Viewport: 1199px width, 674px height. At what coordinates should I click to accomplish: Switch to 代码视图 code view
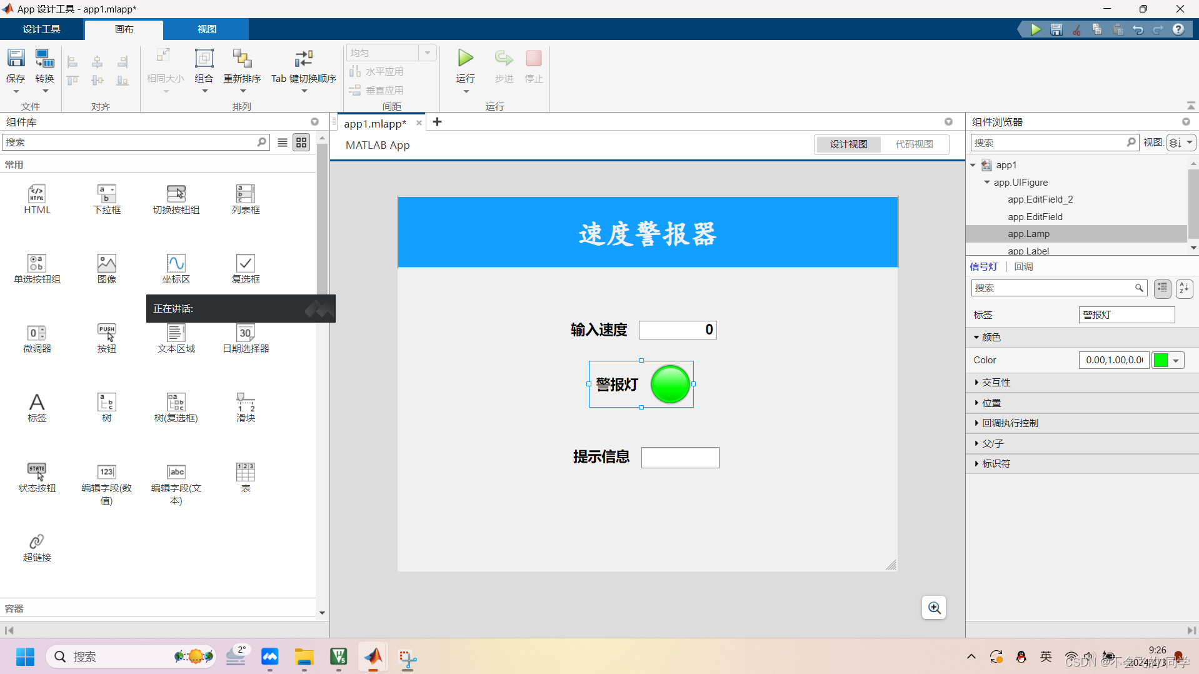914,144
